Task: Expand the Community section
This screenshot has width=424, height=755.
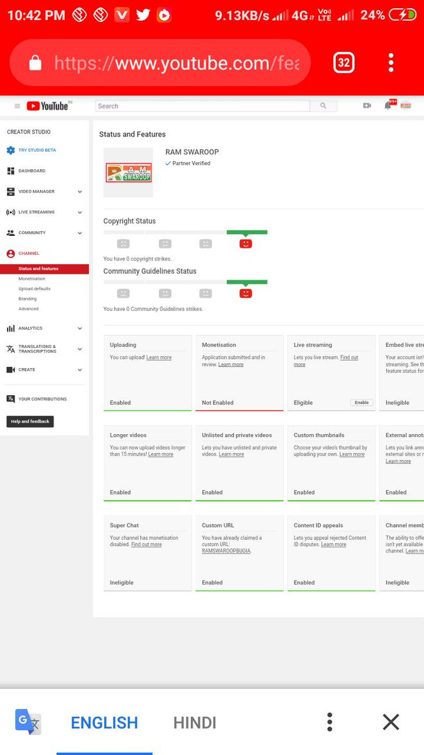Action: point(80,233)
